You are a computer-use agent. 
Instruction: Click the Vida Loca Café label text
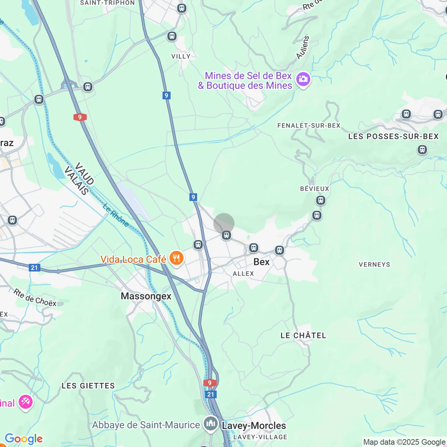(133, 260)
